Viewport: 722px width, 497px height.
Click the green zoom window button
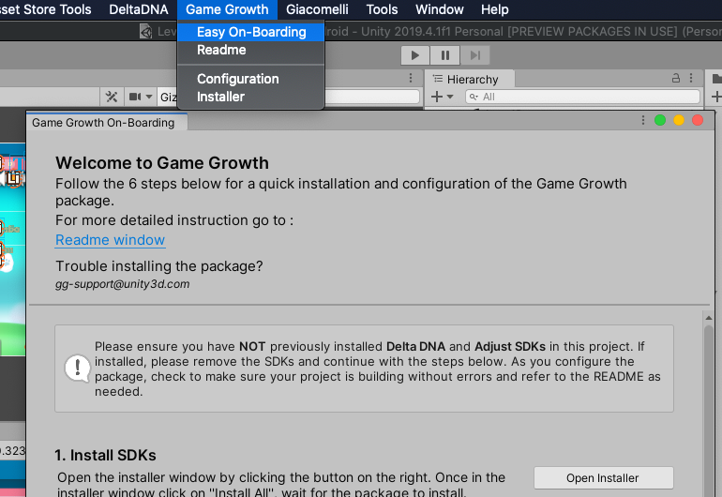[x=660, y=120]
